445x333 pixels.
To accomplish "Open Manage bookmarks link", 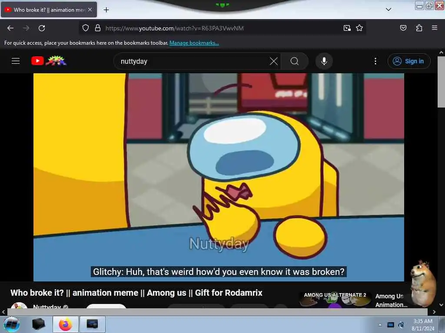I will 194,43.
